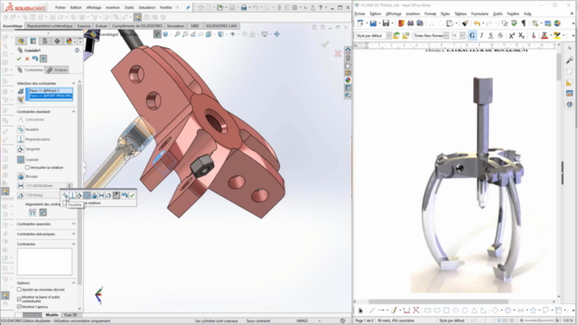Select the Parallèle standard mate icon
This screenshot has height=325, width=578.
point(21,129)
